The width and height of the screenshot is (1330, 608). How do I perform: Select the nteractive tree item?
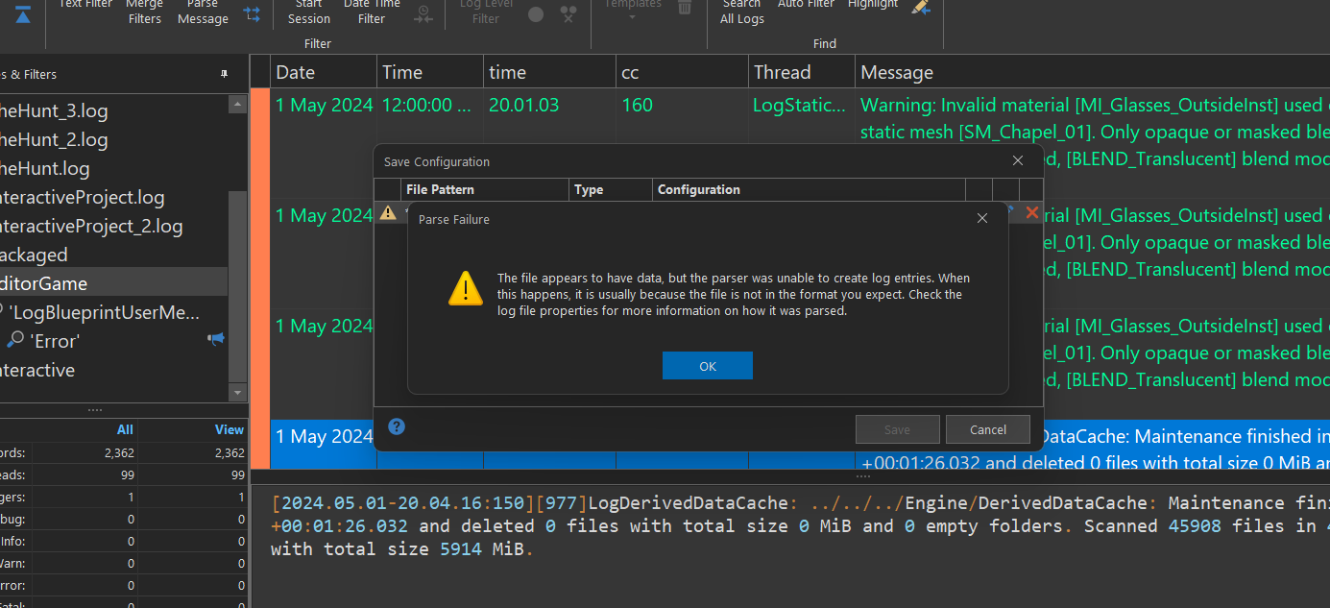click(37, 370)
